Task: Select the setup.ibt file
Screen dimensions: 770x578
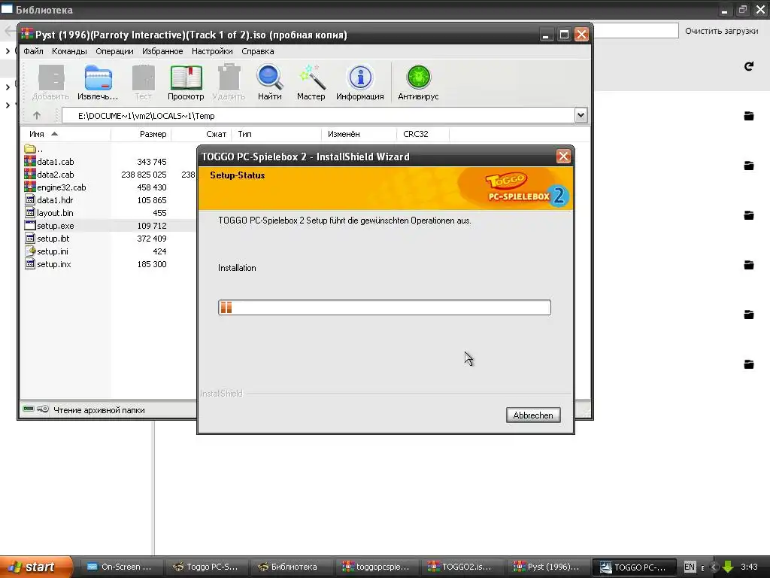Action: (x=47, y=239)
